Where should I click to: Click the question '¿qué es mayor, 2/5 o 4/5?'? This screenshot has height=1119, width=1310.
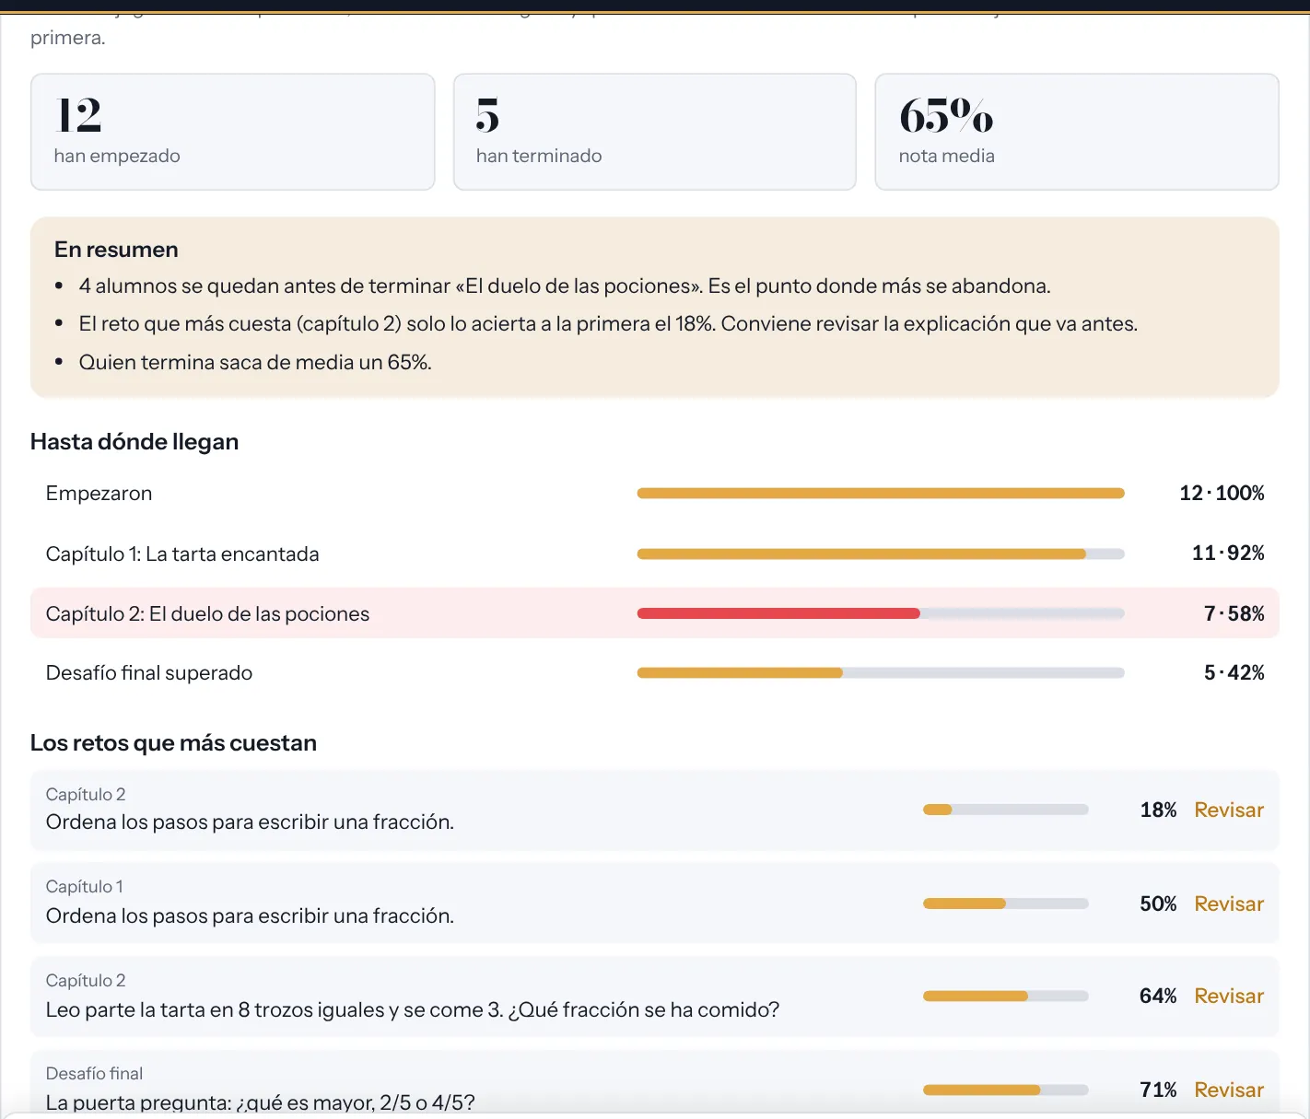(x=261, y=1102)
